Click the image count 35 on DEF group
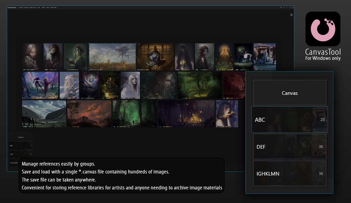Image resolution: width=351 pixels, height=203 pixels. tap(321, 146)
